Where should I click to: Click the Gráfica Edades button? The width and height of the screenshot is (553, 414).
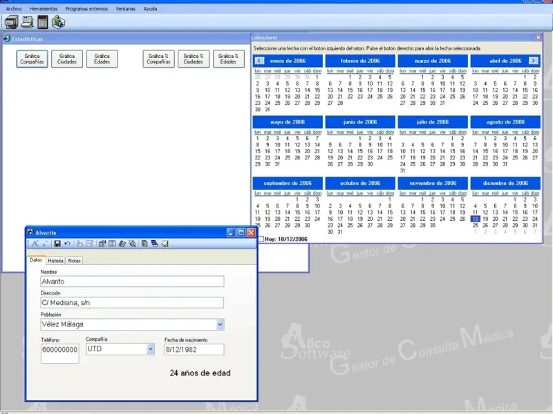[x=102, y=59]
